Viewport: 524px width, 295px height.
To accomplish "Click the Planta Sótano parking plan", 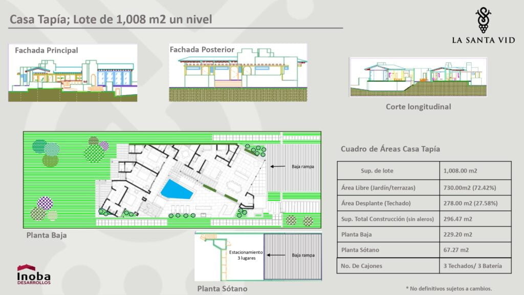I will (x=258, y=257).
